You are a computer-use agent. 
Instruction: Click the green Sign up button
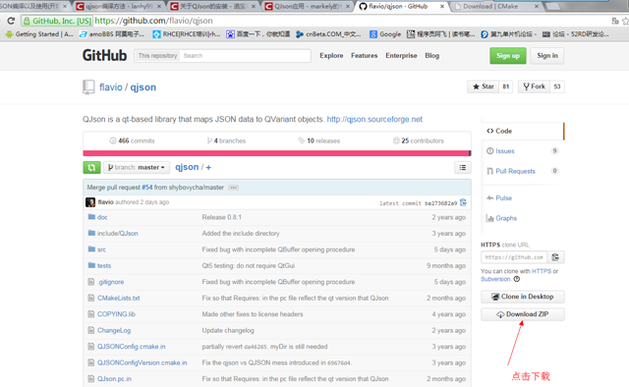(x=508, y=56)
